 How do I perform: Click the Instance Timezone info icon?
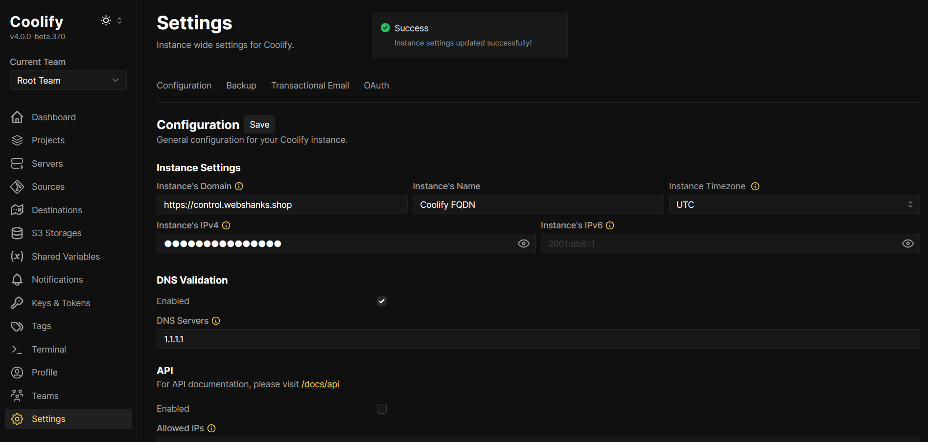[x=755, y=186]
